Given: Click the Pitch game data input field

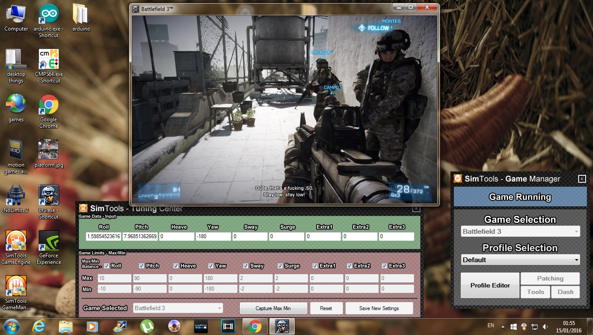Looking at the screenshot, I should coord(140,236).
